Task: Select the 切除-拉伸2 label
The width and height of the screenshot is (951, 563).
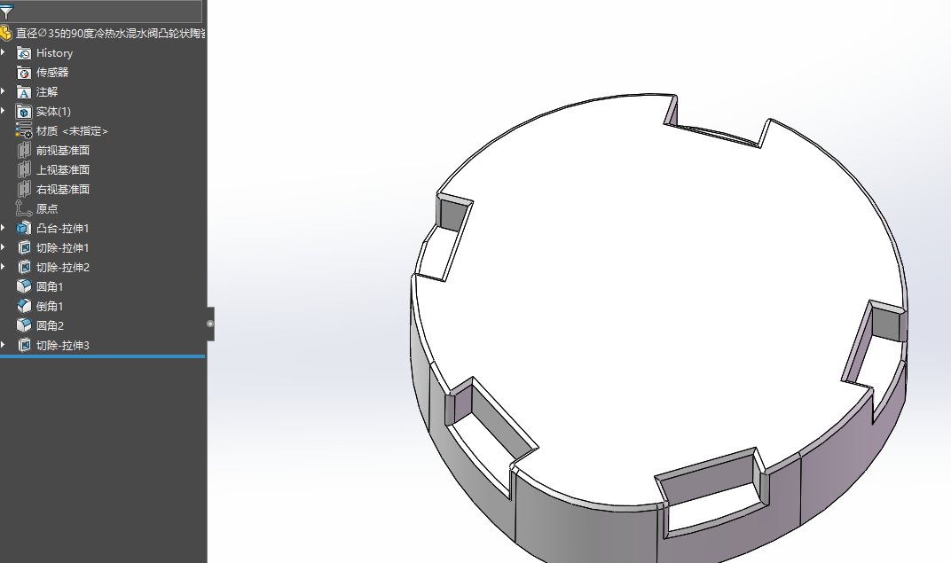Action: (x=62, y=267)
